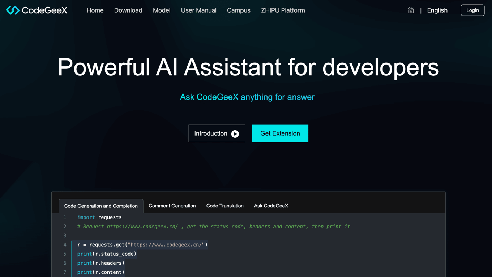Click the CodeGeeX brand name text
The height and width of the screenshot is (277, 492).
[44, 10]
